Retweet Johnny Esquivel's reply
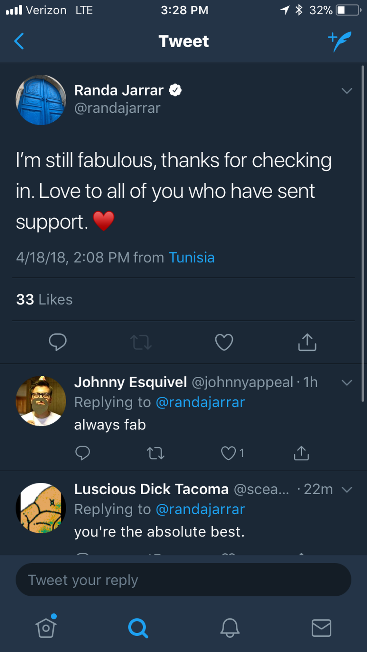This screenshot has height=652, width=367. 155,453
